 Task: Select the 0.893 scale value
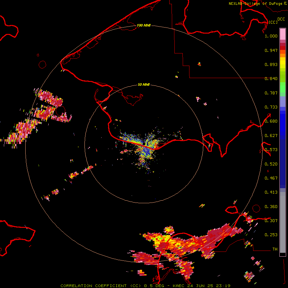click(x=271, y=64)
